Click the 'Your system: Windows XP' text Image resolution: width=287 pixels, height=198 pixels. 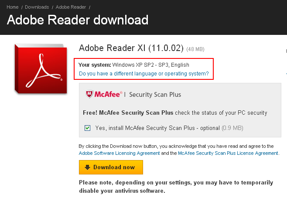coord(134,65)
